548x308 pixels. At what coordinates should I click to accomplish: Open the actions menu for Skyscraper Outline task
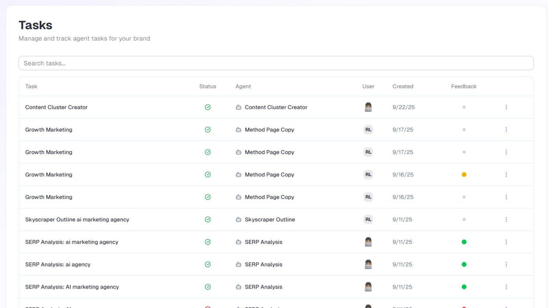pos(506,220)
